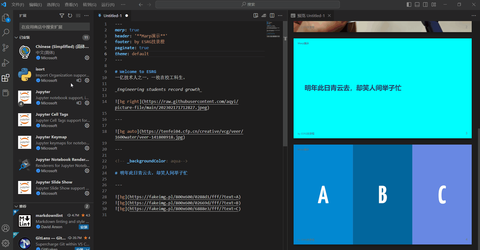Collapse the 已安装 extensions section
This screenshot has height=250, width=480.
pos(17,37)
